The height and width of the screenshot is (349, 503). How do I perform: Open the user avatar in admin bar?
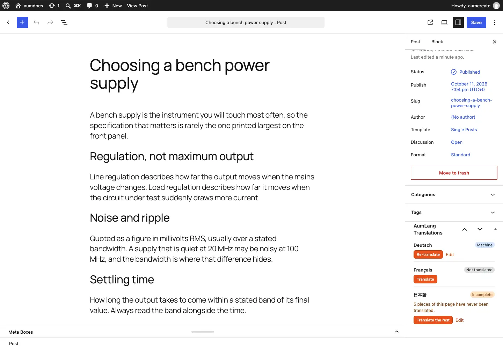496,6
